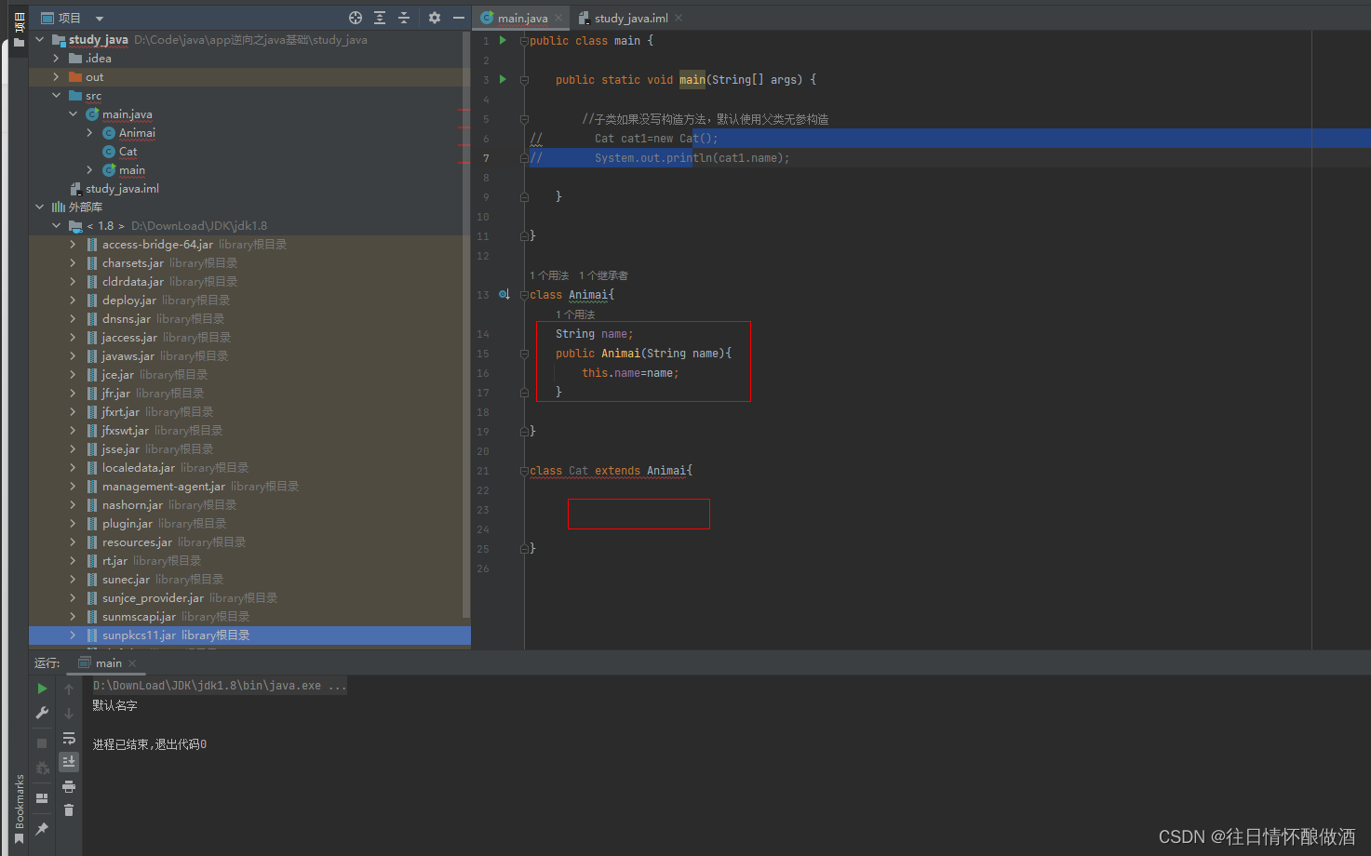Open run configuration settings via the wrench icon
This screenshot has height=856, width=1371.
pos(41,713)
